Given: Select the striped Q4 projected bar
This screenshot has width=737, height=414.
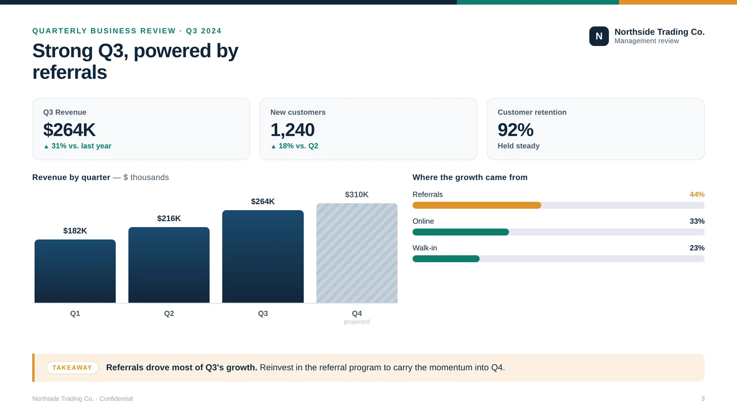Looking at the screenshot, I should click(357, 253).
